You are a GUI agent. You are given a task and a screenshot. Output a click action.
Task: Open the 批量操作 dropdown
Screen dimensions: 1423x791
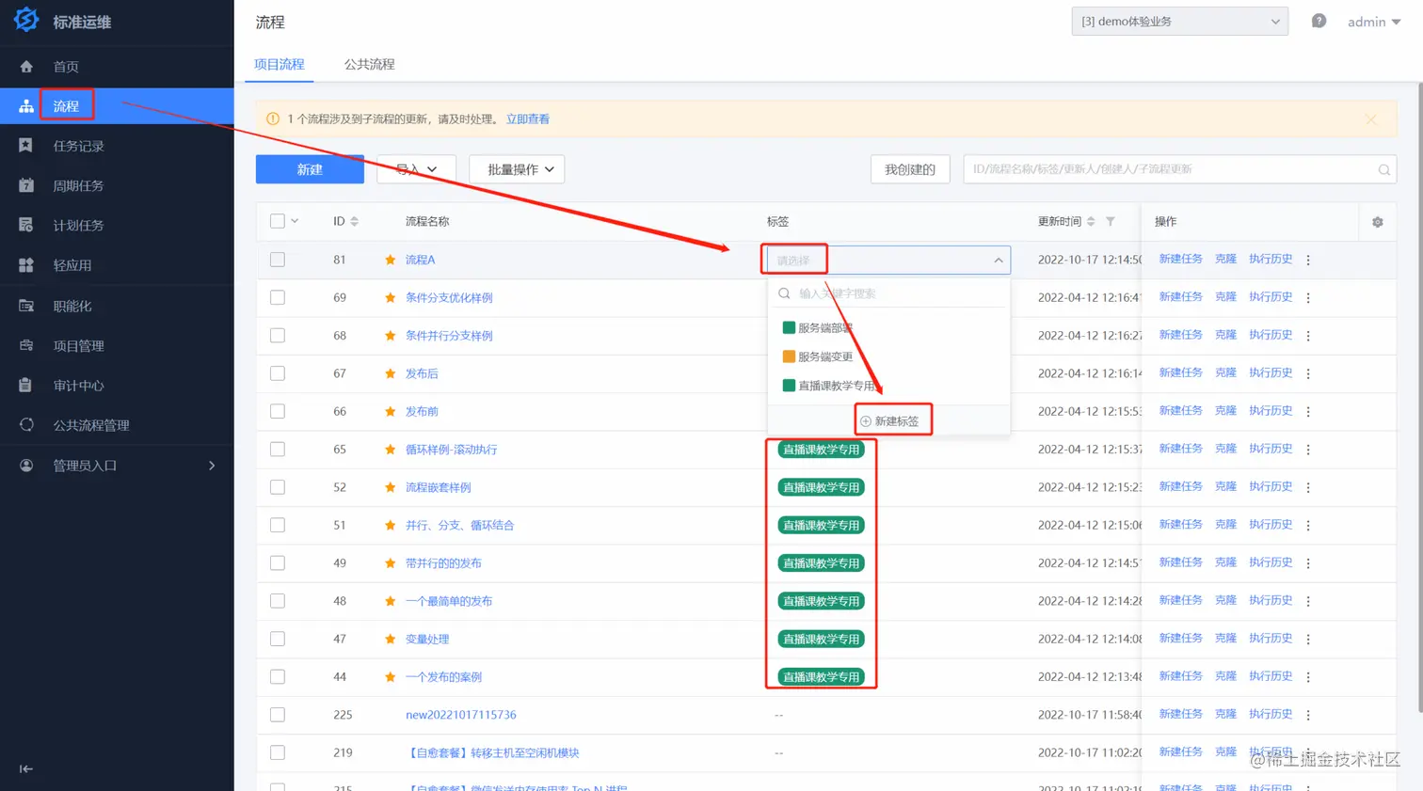pos(517,169)
